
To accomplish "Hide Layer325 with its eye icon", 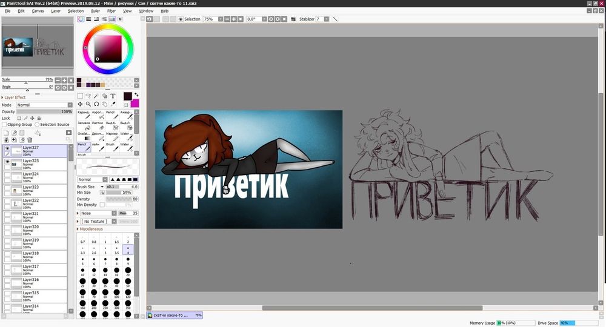I will tap(7, 161).
